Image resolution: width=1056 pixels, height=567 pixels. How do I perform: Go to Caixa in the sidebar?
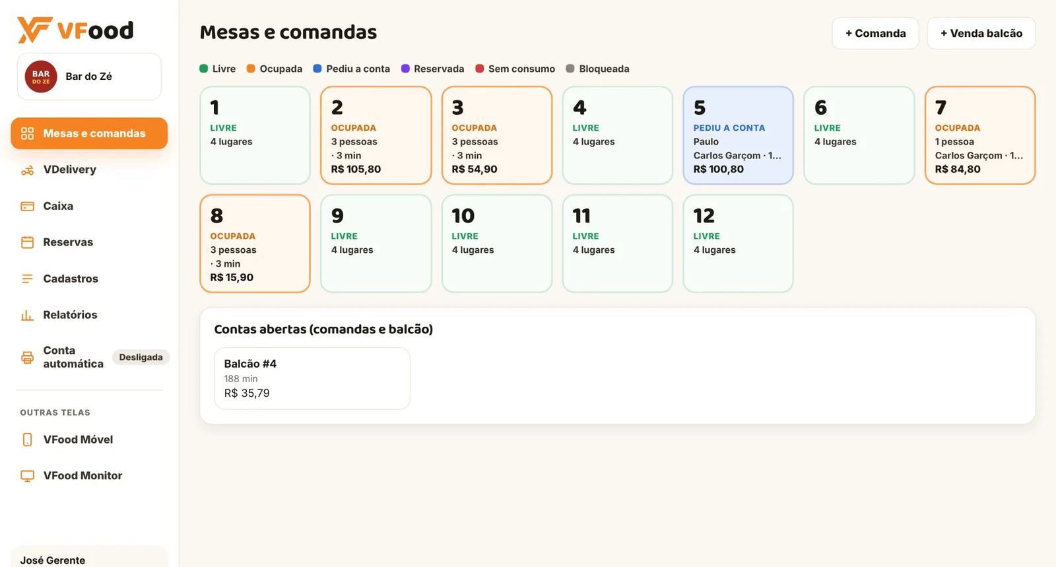pyautogui.click(x=89, y=206)
